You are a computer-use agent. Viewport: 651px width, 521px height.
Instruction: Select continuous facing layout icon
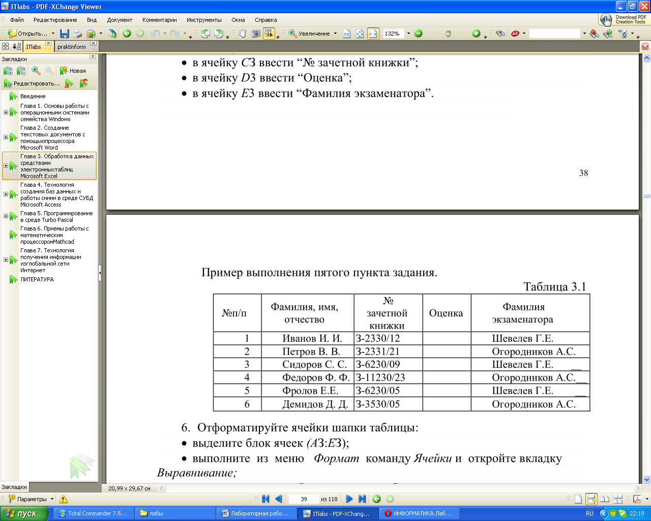(x=618, y=499)
